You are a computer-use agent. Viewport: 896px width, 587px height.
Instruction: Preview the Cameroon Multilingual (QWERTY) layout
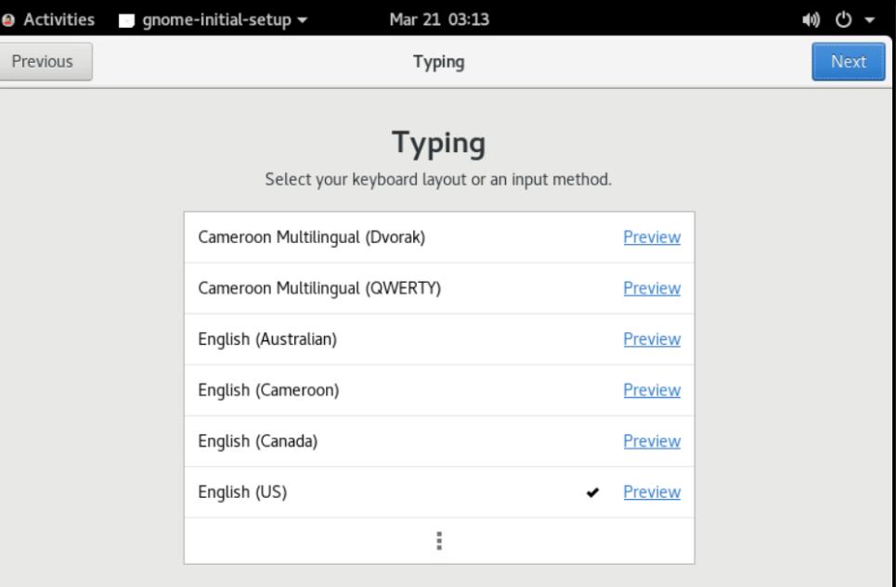point(652,288)
